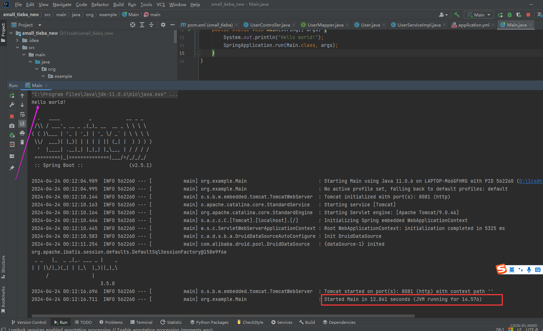Collapse all in Project panel

pos(151,25)
